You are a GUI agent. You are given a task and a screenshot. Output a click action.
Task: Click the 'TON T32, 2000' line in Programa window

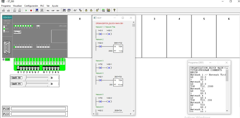202,86
